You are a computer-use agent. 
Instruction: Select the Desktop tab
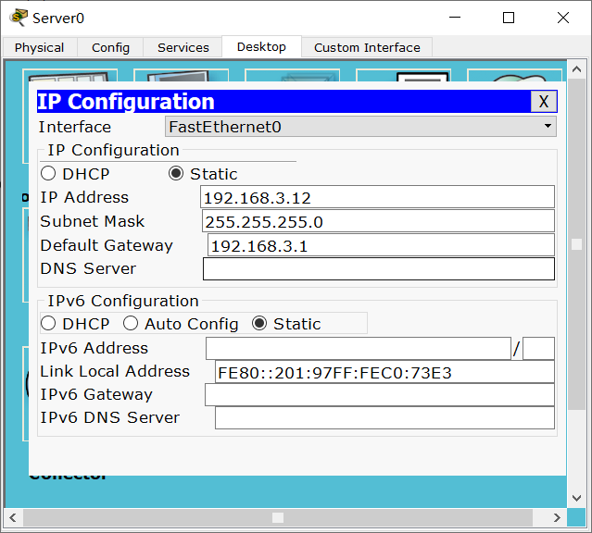point(261,47)
